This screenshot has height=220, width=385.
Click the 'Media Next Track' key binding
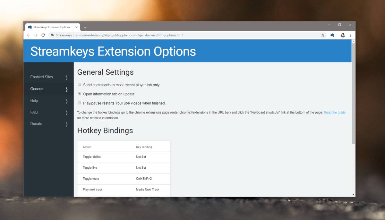(x=148, y=190)
